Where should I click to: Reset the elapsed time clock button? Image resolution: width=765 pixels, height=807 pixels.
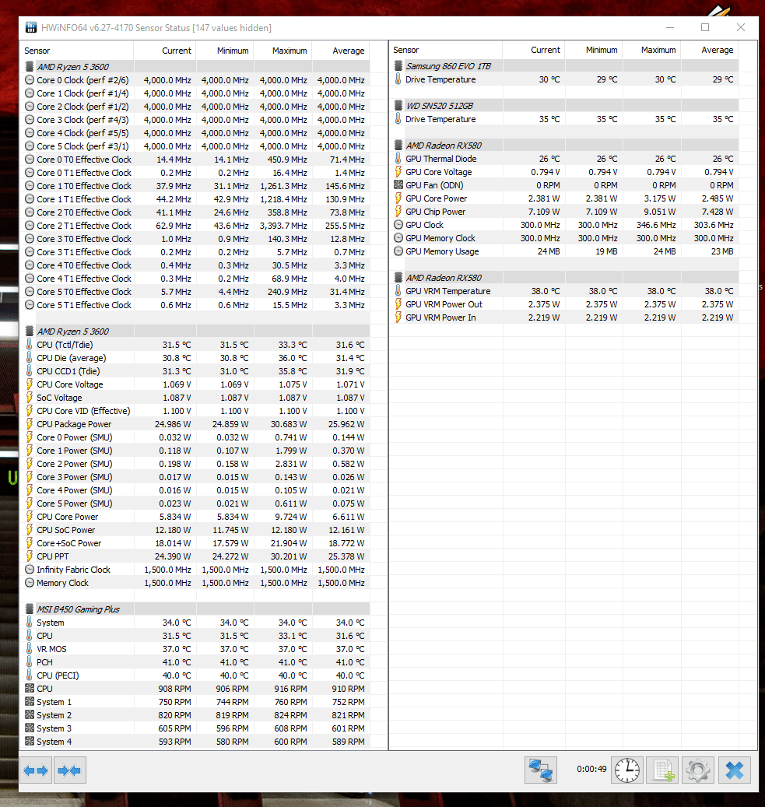click(627, 770)
